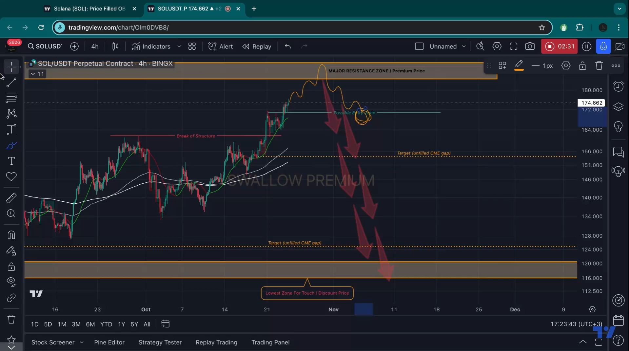Select the Measure ruler tool
Viewport: 629px width, 351px height.
coord(11,198)
